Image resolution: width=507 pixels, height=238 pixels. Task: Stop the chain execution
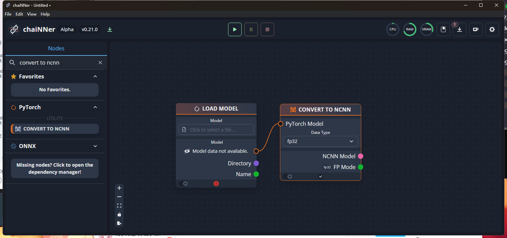(267, 29)
